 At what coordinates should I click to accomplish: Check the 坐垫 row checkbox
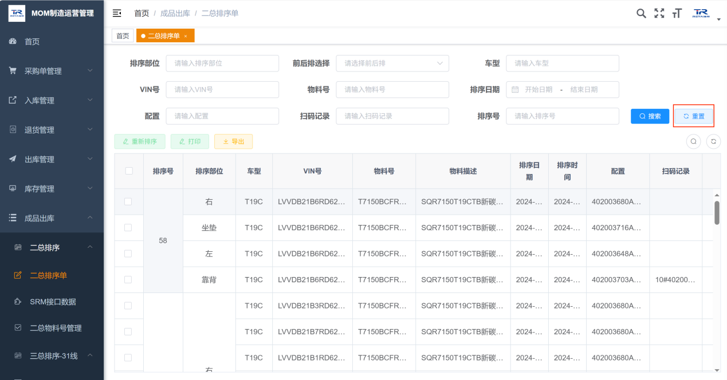[128, 228]
